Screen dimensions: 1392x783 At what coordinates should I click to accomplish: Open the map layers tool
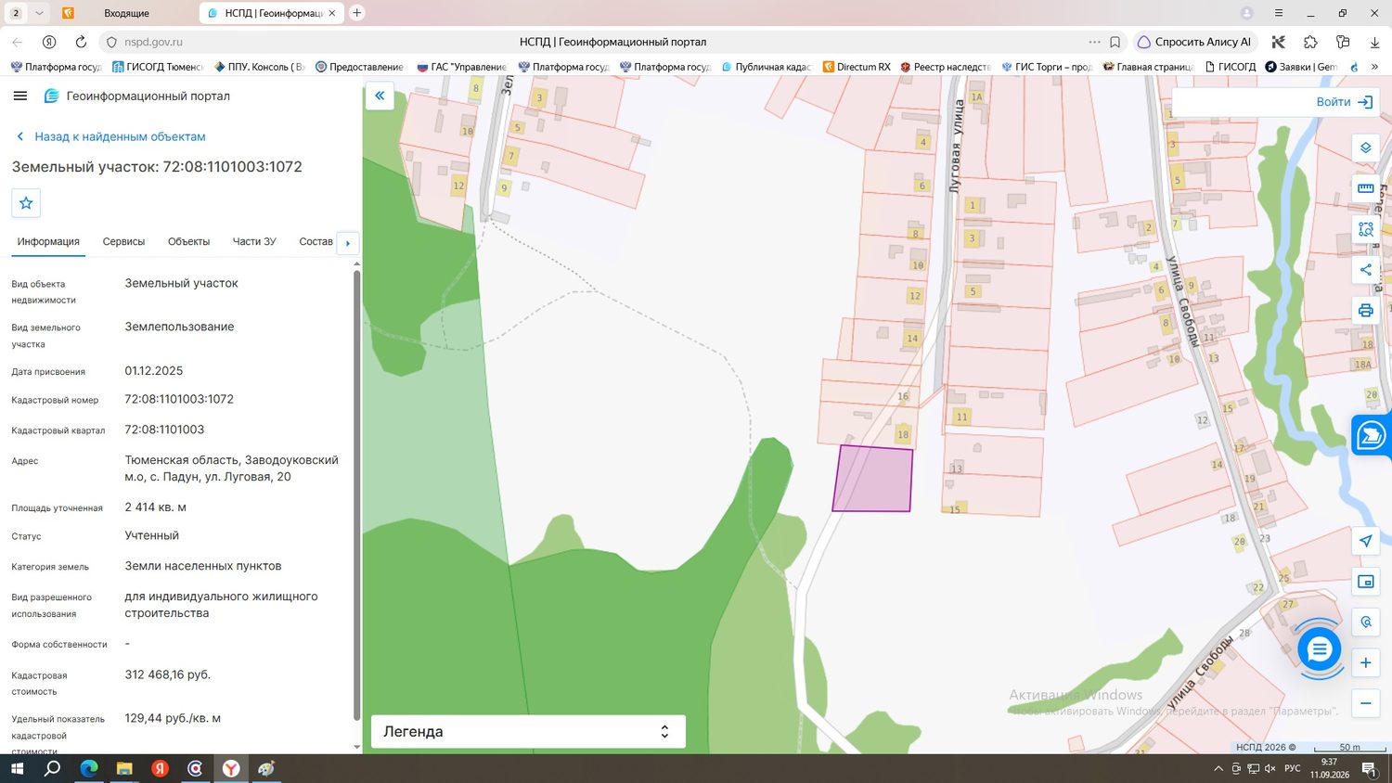pyautogui.click(x=1365, y=148)
